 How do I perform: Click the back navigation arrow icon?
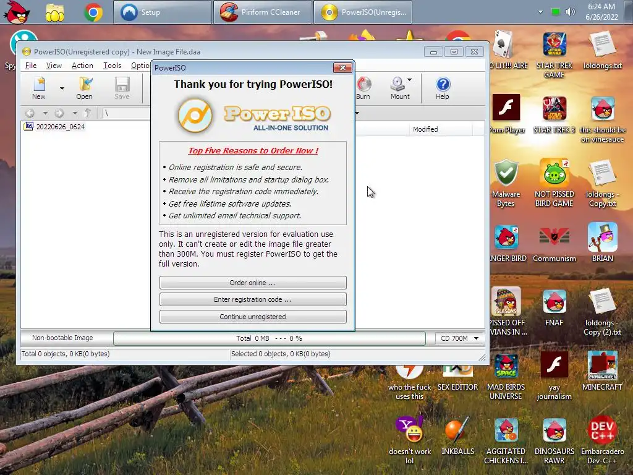coord(30,113)
